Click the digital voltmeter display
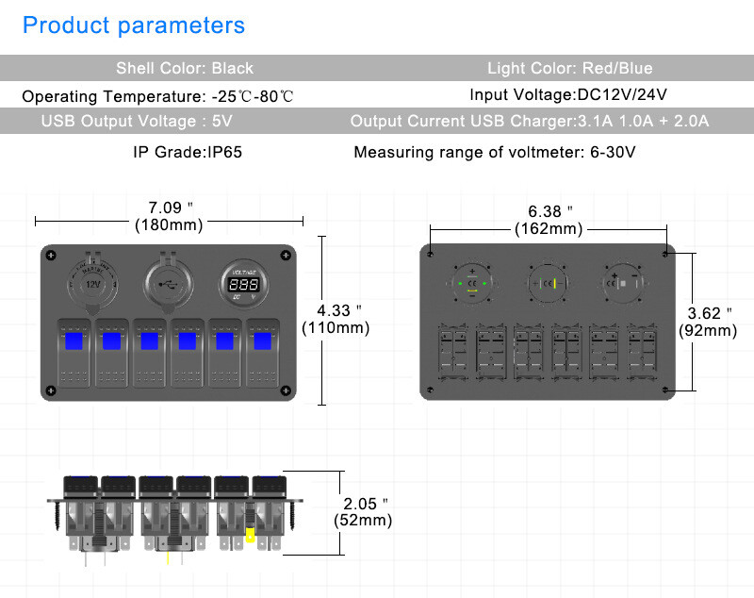 click(244, 284)
